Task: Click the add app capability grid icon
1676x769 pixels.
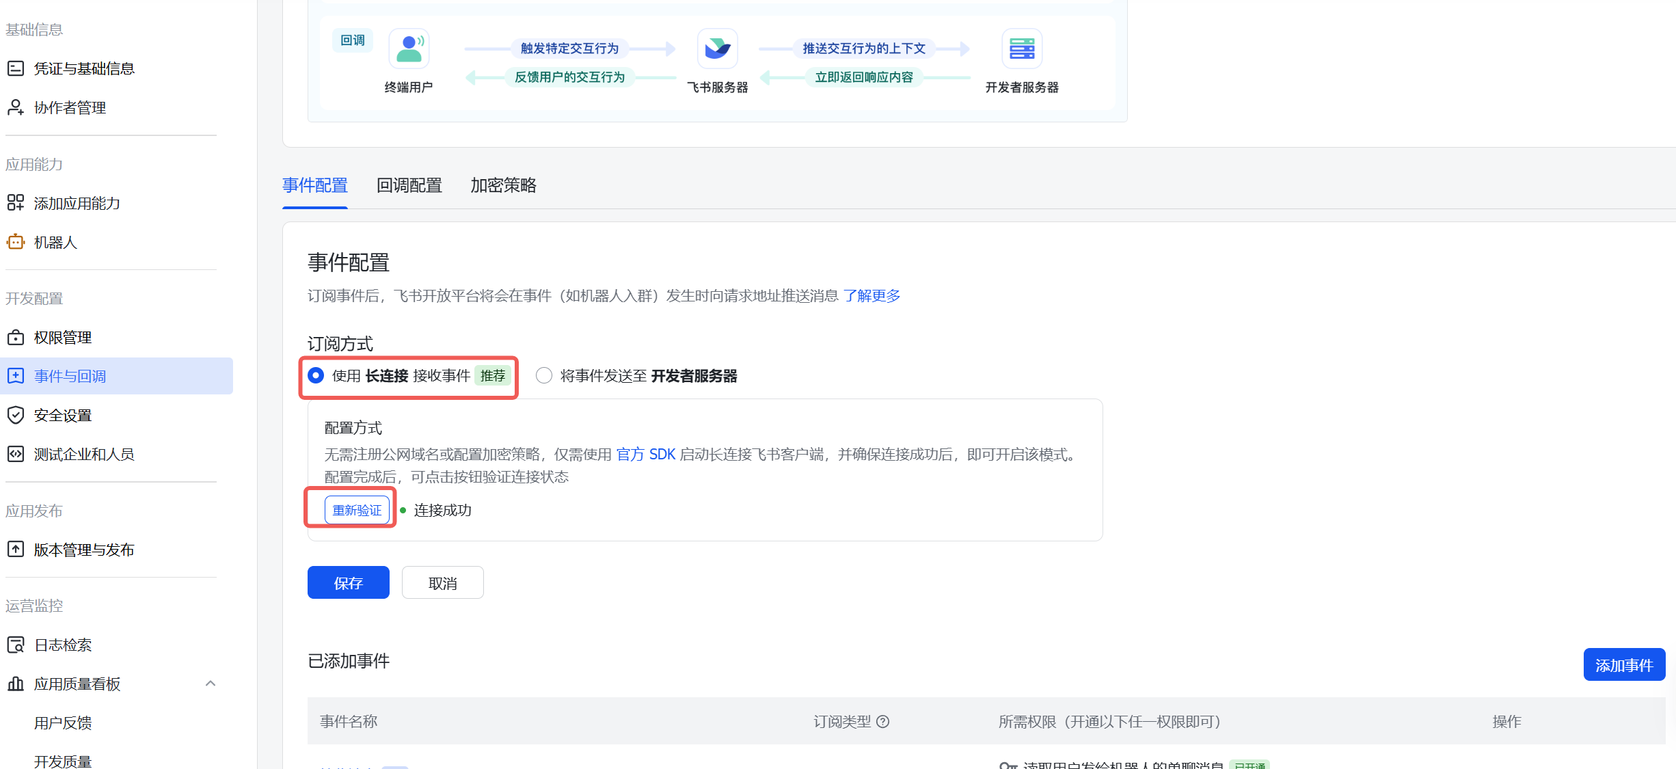Action: (x=15, y=203)
